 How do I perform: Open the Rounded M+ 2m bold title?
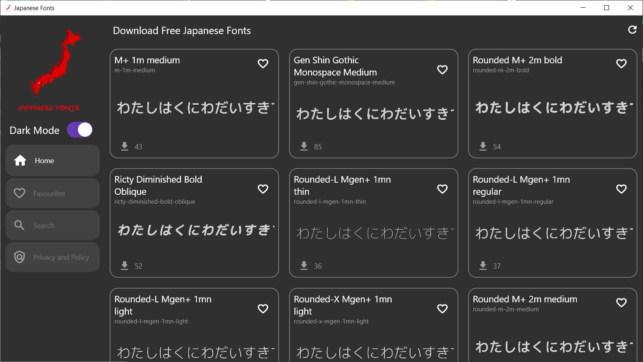click(x=518, y=60)
